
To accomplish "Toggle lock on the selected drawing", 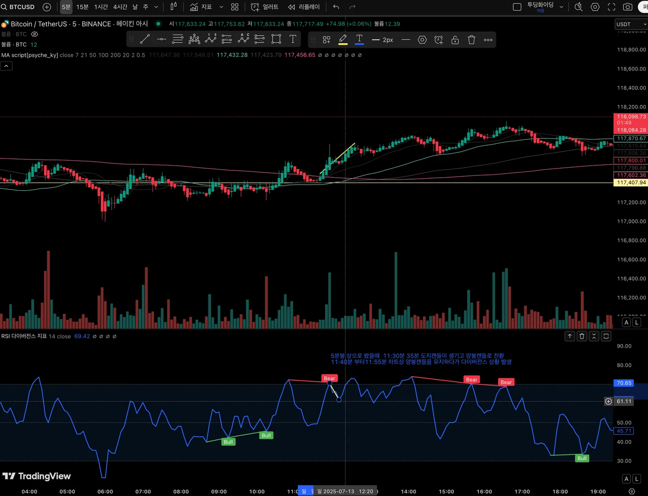I will (x=455, y=40).
